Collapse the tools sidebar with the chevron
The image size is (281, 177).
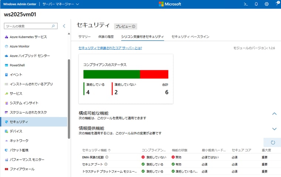pyautogui.click(x=64, y=26)
